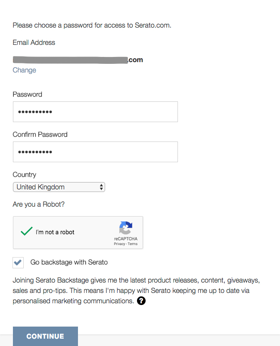Click the reCAPTCHA text under logo
280x346 pixels.
[126, 239]
